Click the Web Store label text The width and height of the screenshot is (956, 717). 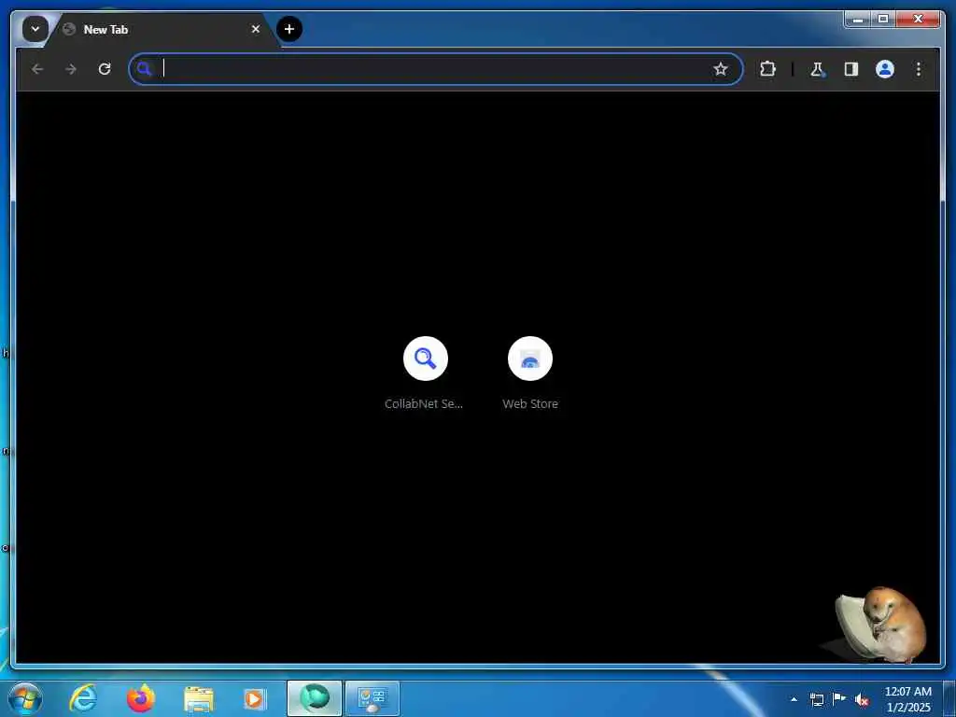click(530, 403)
